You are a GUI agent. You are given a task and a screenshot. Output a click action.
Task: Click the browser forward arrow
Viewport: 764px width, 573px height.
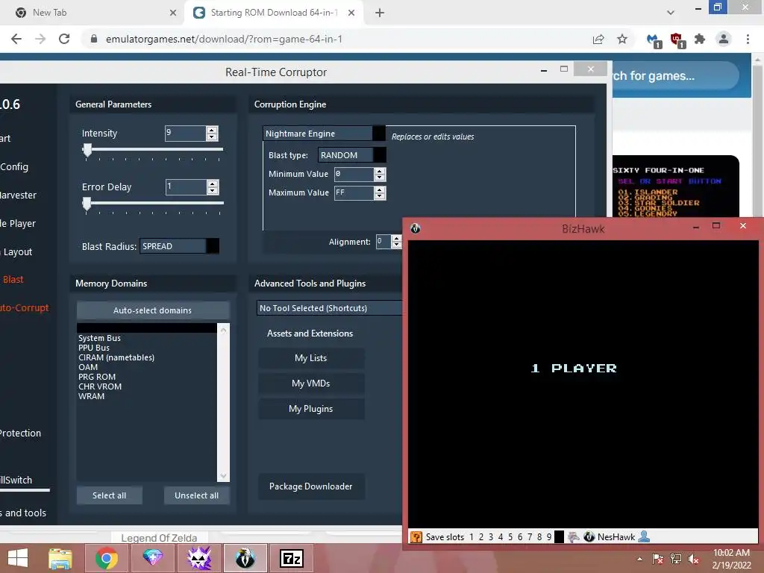pyautogui.click(x=40, y=39)
